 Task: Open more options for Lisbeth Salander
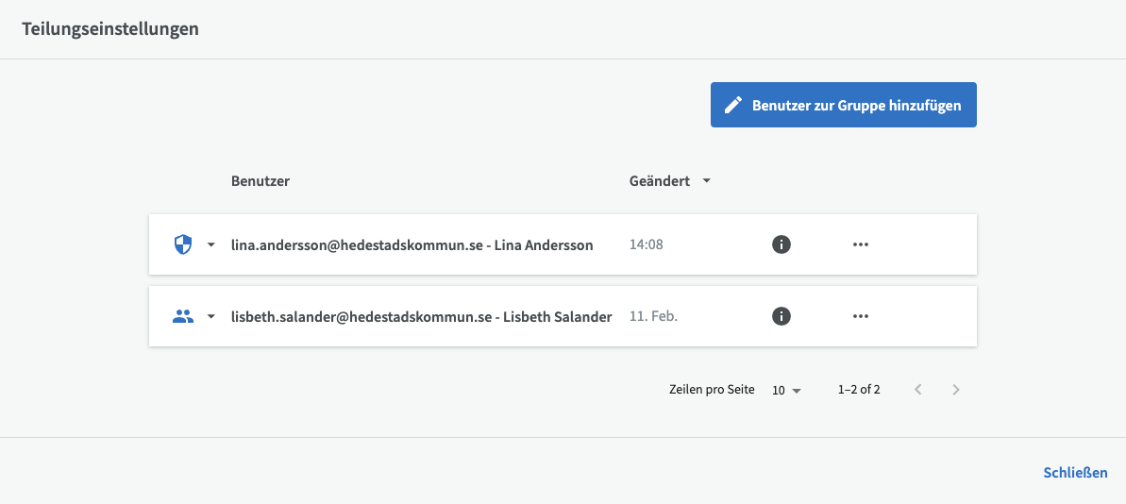[860, 317]
